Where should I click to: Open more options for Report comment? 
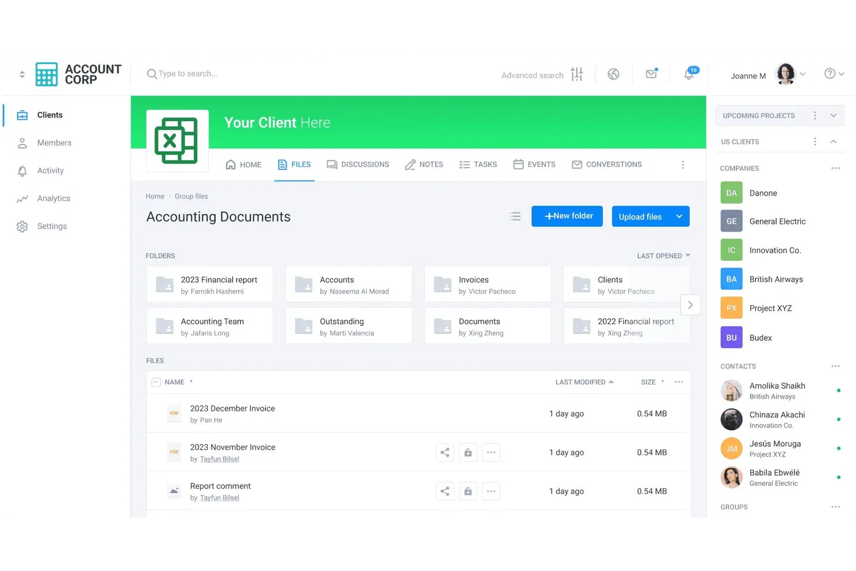point(491,491)
